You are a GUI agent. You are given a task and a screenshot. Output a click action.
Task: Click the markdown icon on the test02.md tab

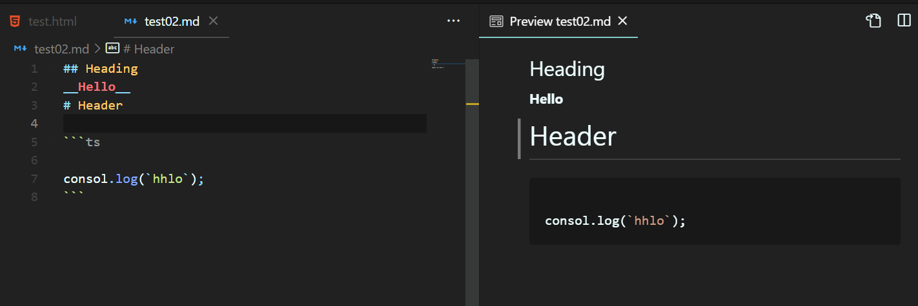point(131,21)
